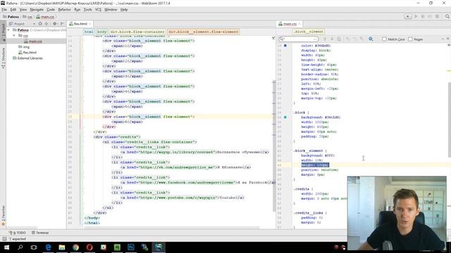Open the TODO tool window

tap(17, 233)
